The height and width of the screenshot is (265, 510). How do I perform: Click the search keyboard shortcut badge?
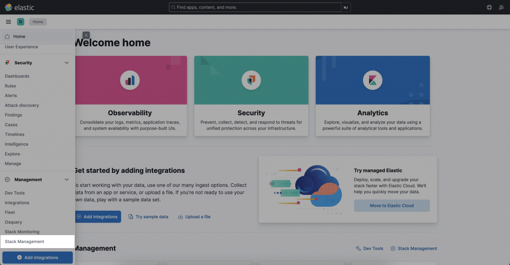tap(346, 7)
